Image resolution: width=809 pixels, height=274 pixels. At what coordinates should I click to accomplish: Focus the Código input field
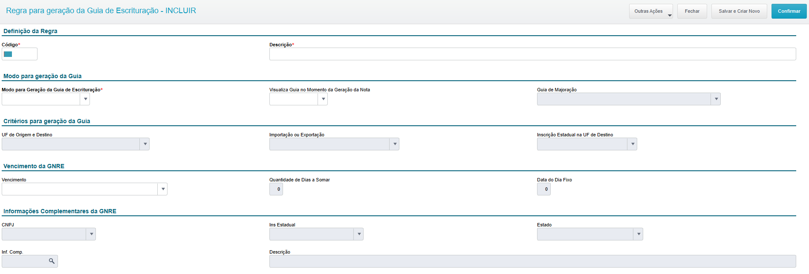click(20, 54)
